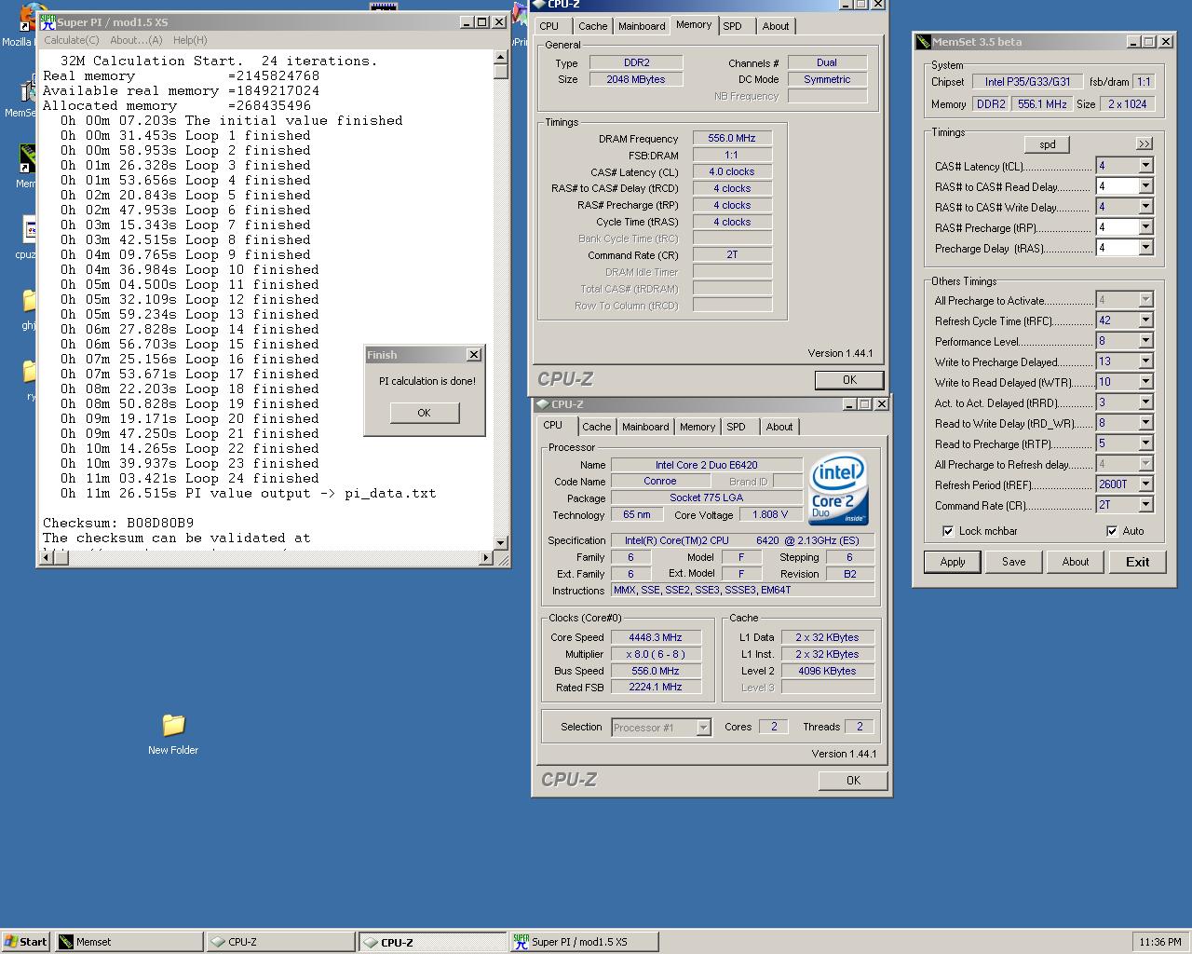
Task: Expand the Read to Precharge (tRTP) dropdown
Action: point(1145,443)
